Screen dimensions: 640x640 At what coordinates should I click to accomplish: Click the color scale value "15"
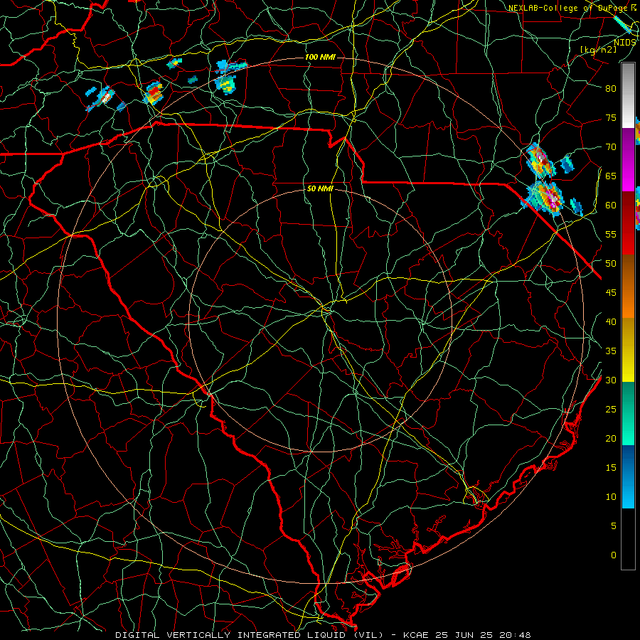(611, 468)
